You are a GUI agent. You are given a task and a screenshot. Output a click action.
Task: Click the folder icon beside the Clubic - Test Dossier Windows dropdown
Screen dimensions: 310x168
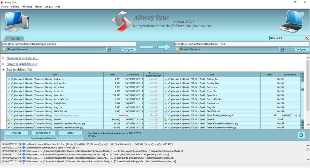(x=177, y=49)
